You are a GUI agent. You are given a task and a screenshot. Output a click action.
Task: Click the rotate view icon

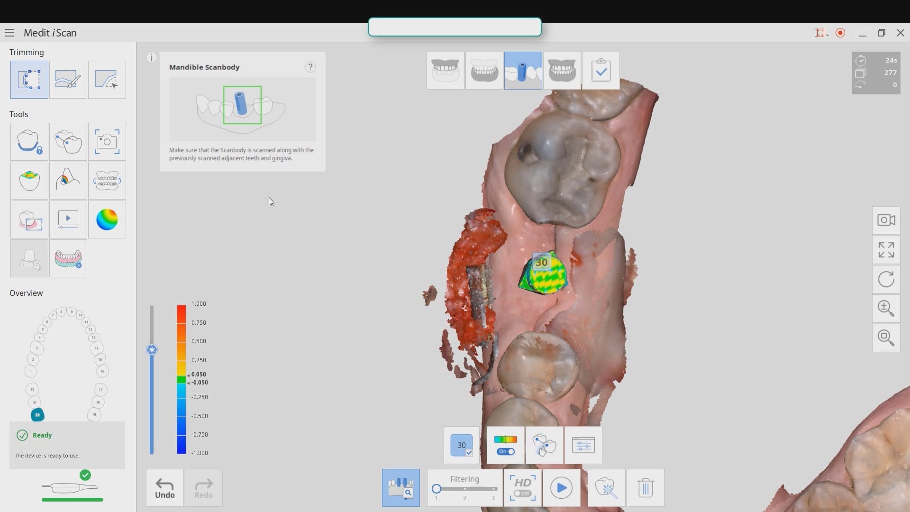coord(886,279)
